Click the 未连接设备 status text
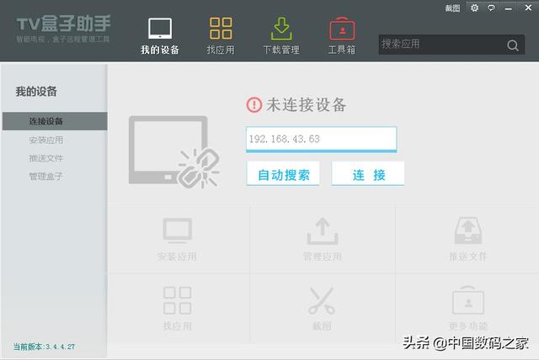The width and height of the screenshot is (539, 360). click(x=306, y=104)
